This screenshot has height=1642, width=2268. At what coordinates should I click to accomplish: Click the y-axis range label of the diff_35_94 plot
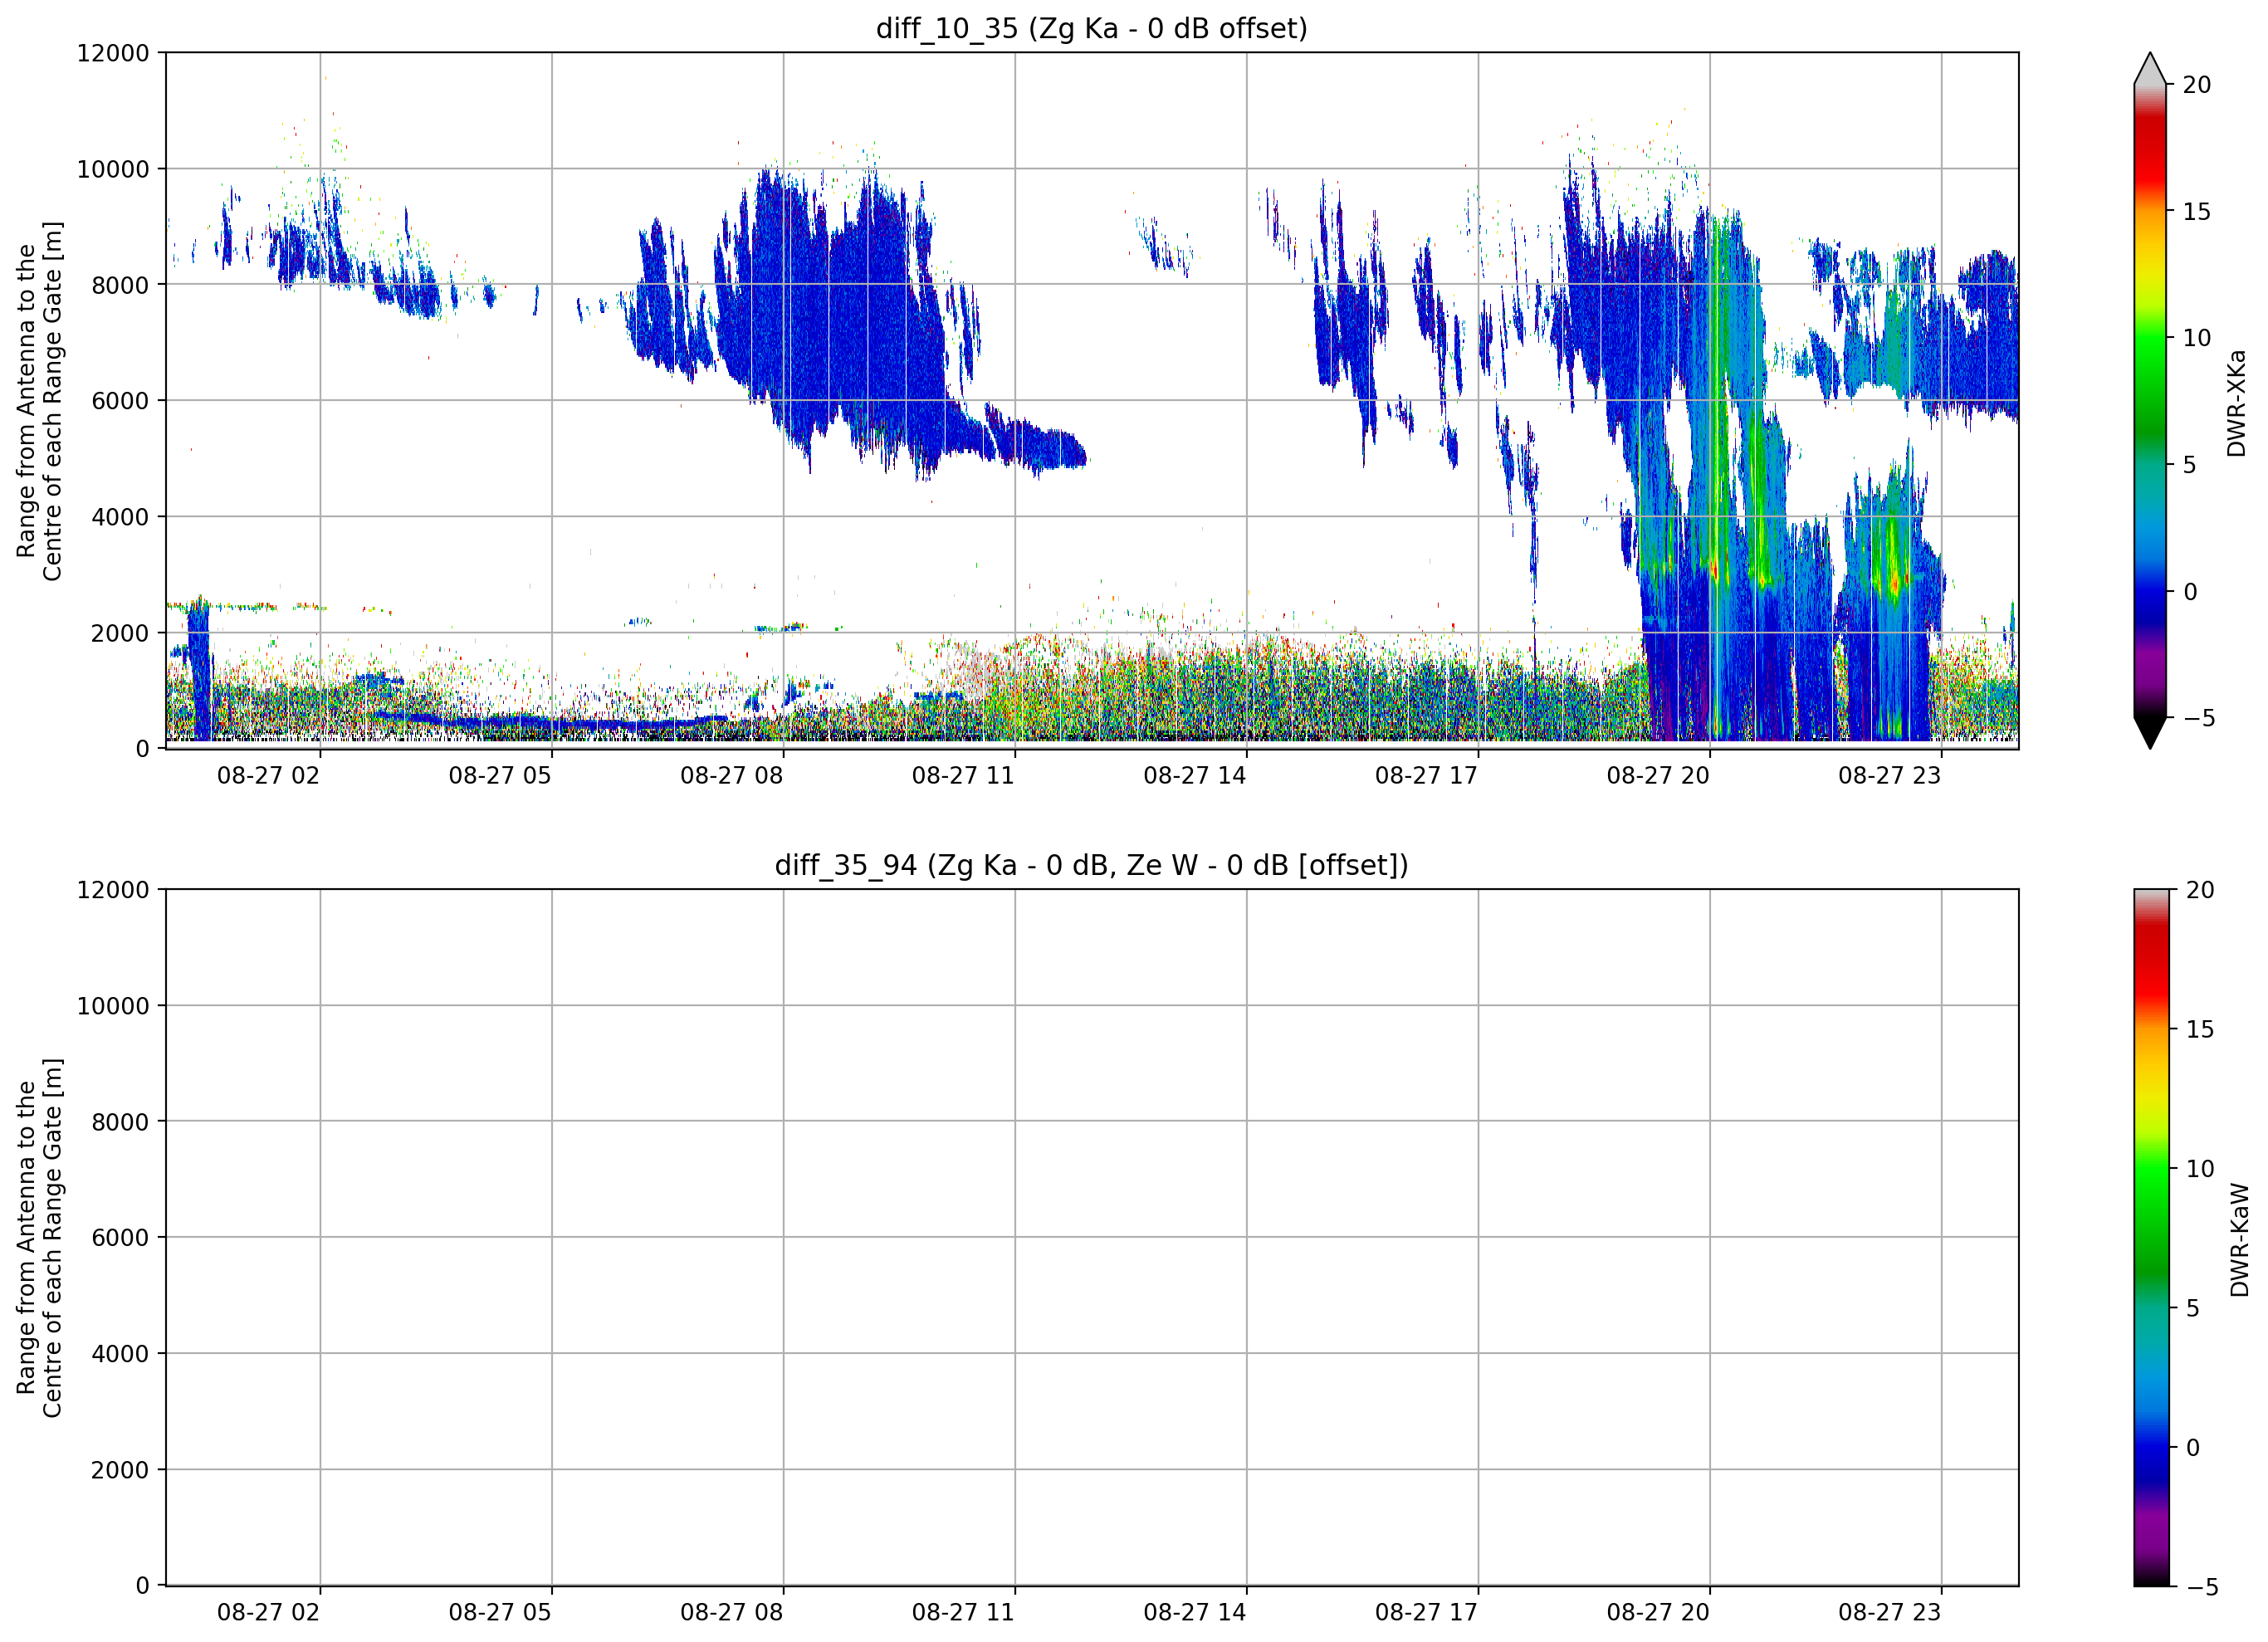pyautogui.click(x=39, y=1237)
